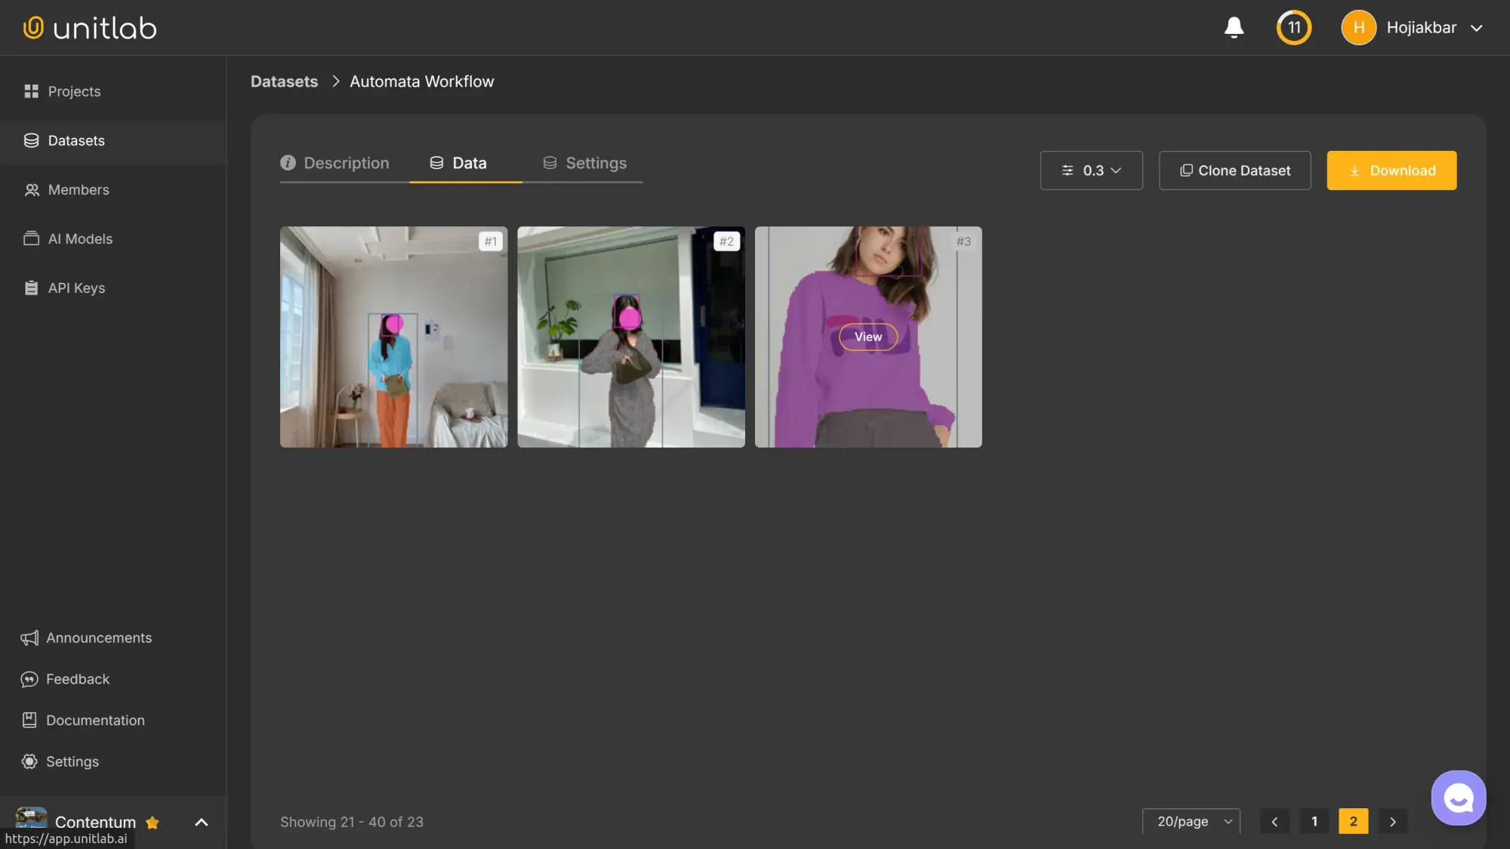Open the chat support bubble
The width and height of the screenshot is (1510, 849).
(x=1458, y=797)
